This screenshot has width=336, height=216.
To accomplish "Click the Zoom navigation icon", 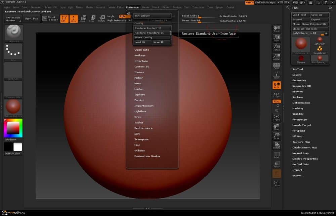I will coord(277,38).
